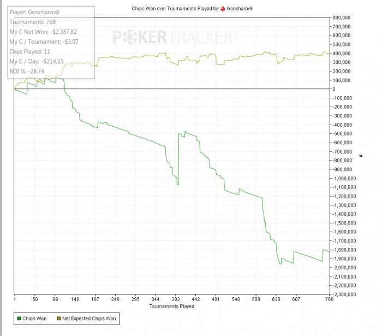
Task: Click the 99 x-axis tick label
Action: tap(55, 299)
